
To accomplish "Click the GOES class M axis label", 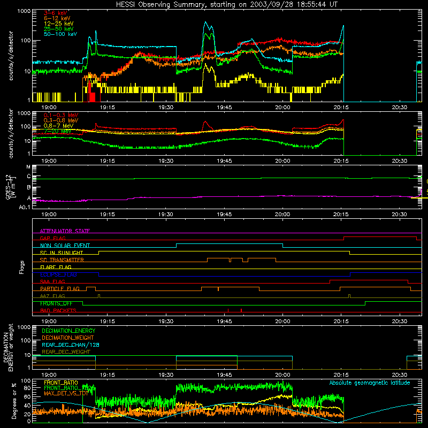I will (x=28, y=167).
